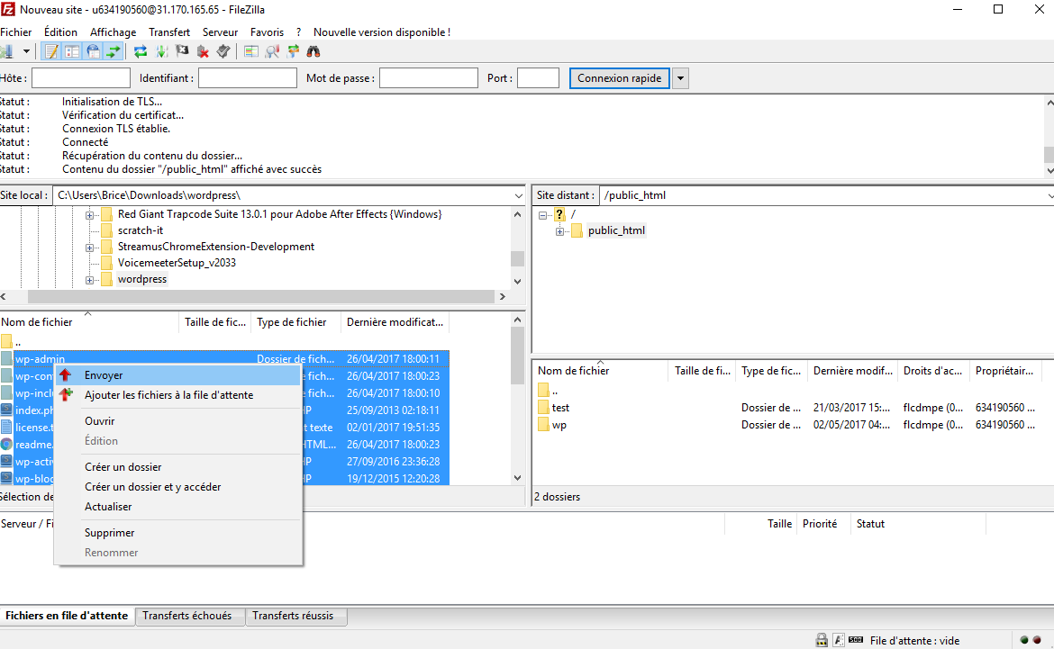
Task: Toggle synchronized browsing icon
Action: click(293, 51)
